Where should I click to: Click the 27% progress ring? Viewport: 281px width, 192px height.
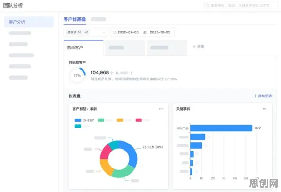coord(77,75)
